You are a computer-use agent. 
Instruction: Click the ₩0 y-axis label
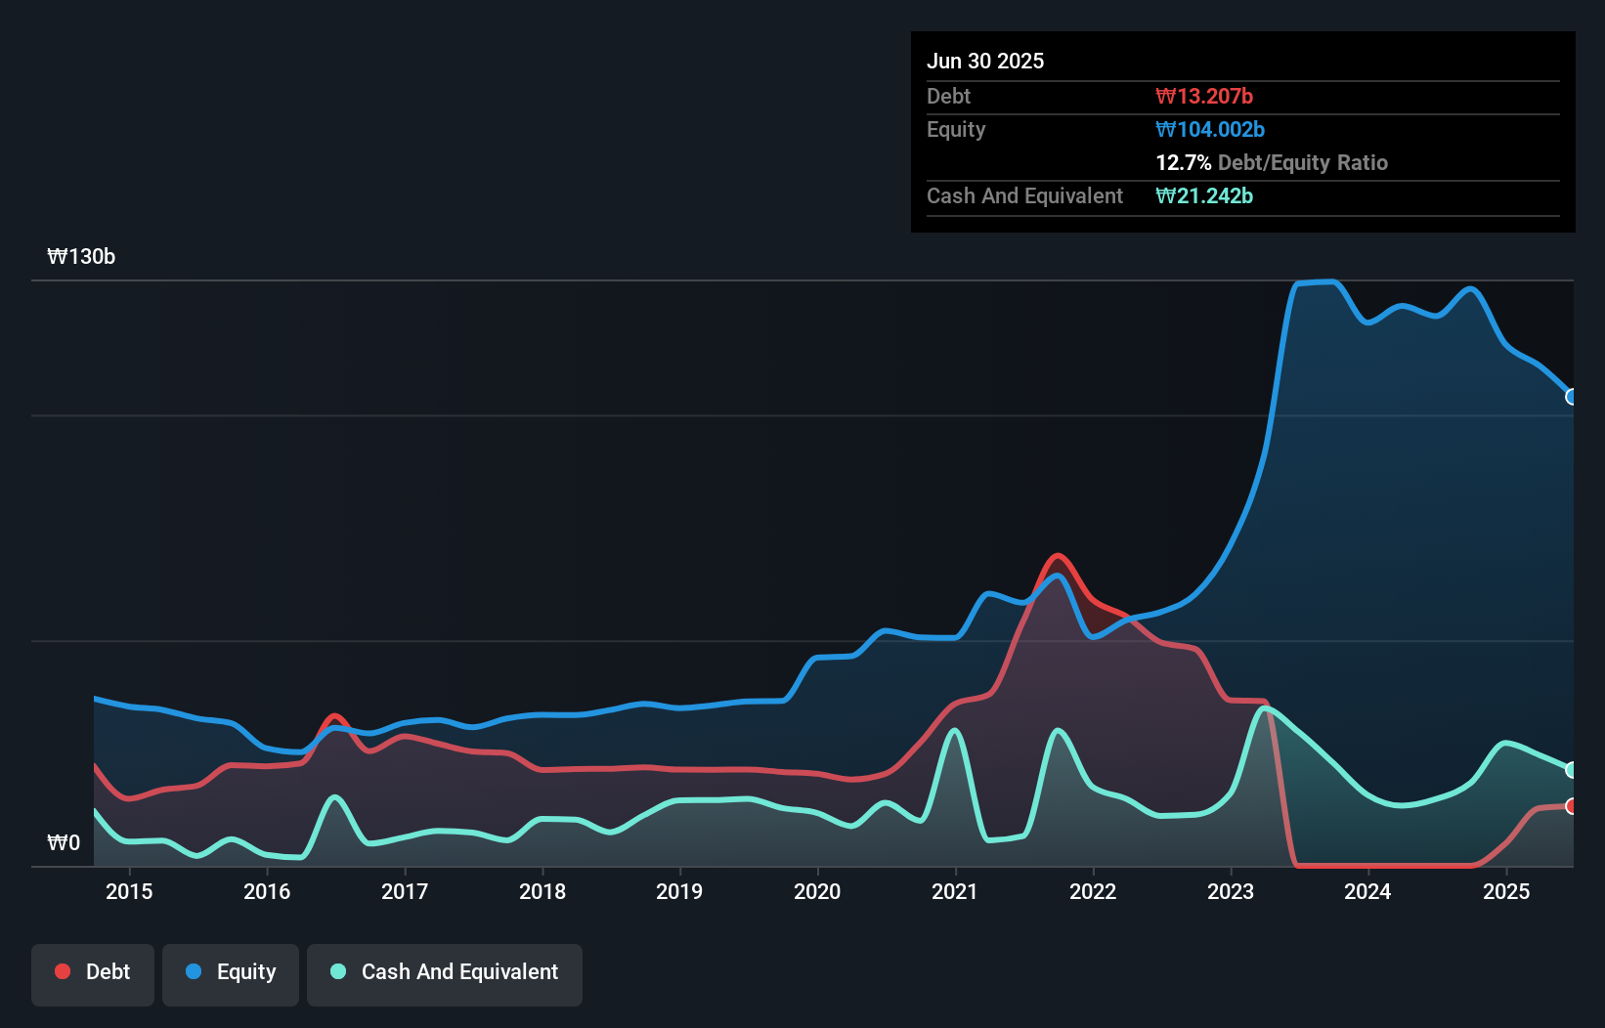pos(64,842)
